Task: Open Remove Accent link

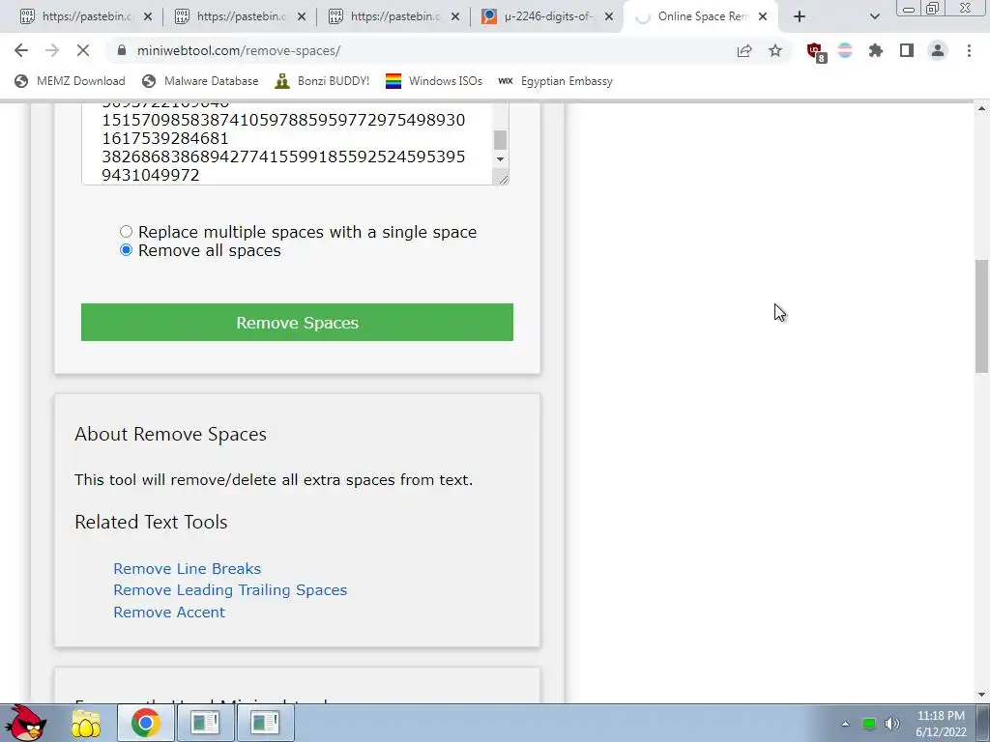Action: click(169, 612)
